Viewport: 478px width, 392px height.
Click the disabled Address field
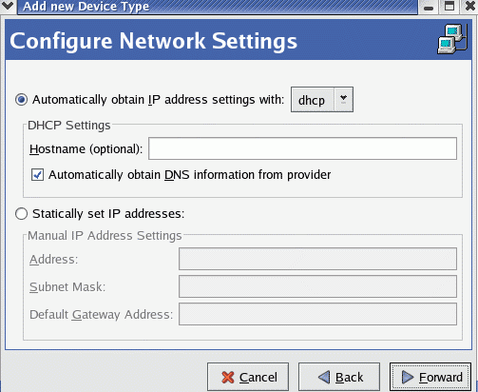pos(317,259)
